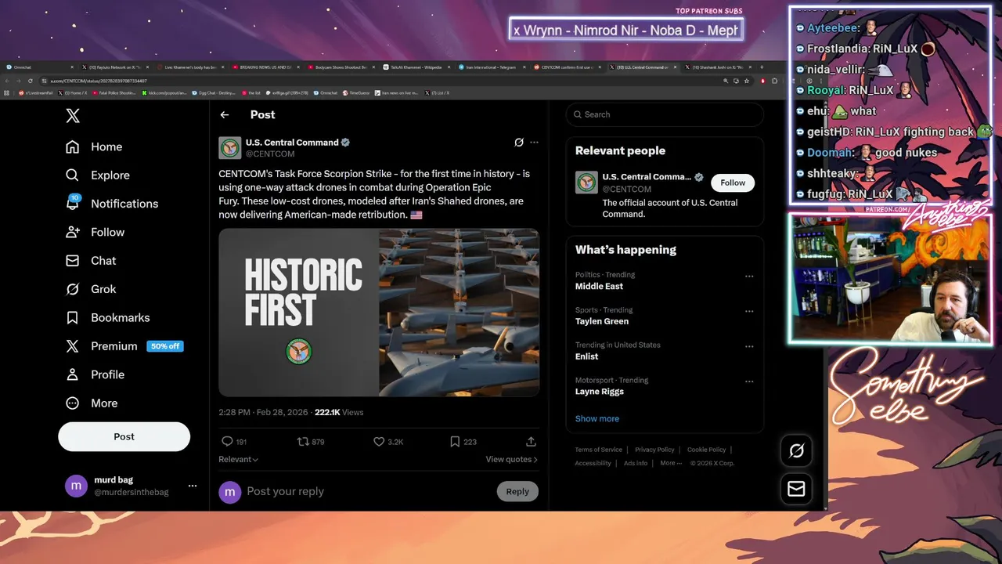Click the Reply button
This screenshot has height=564, width=1002.
[517, 491]
